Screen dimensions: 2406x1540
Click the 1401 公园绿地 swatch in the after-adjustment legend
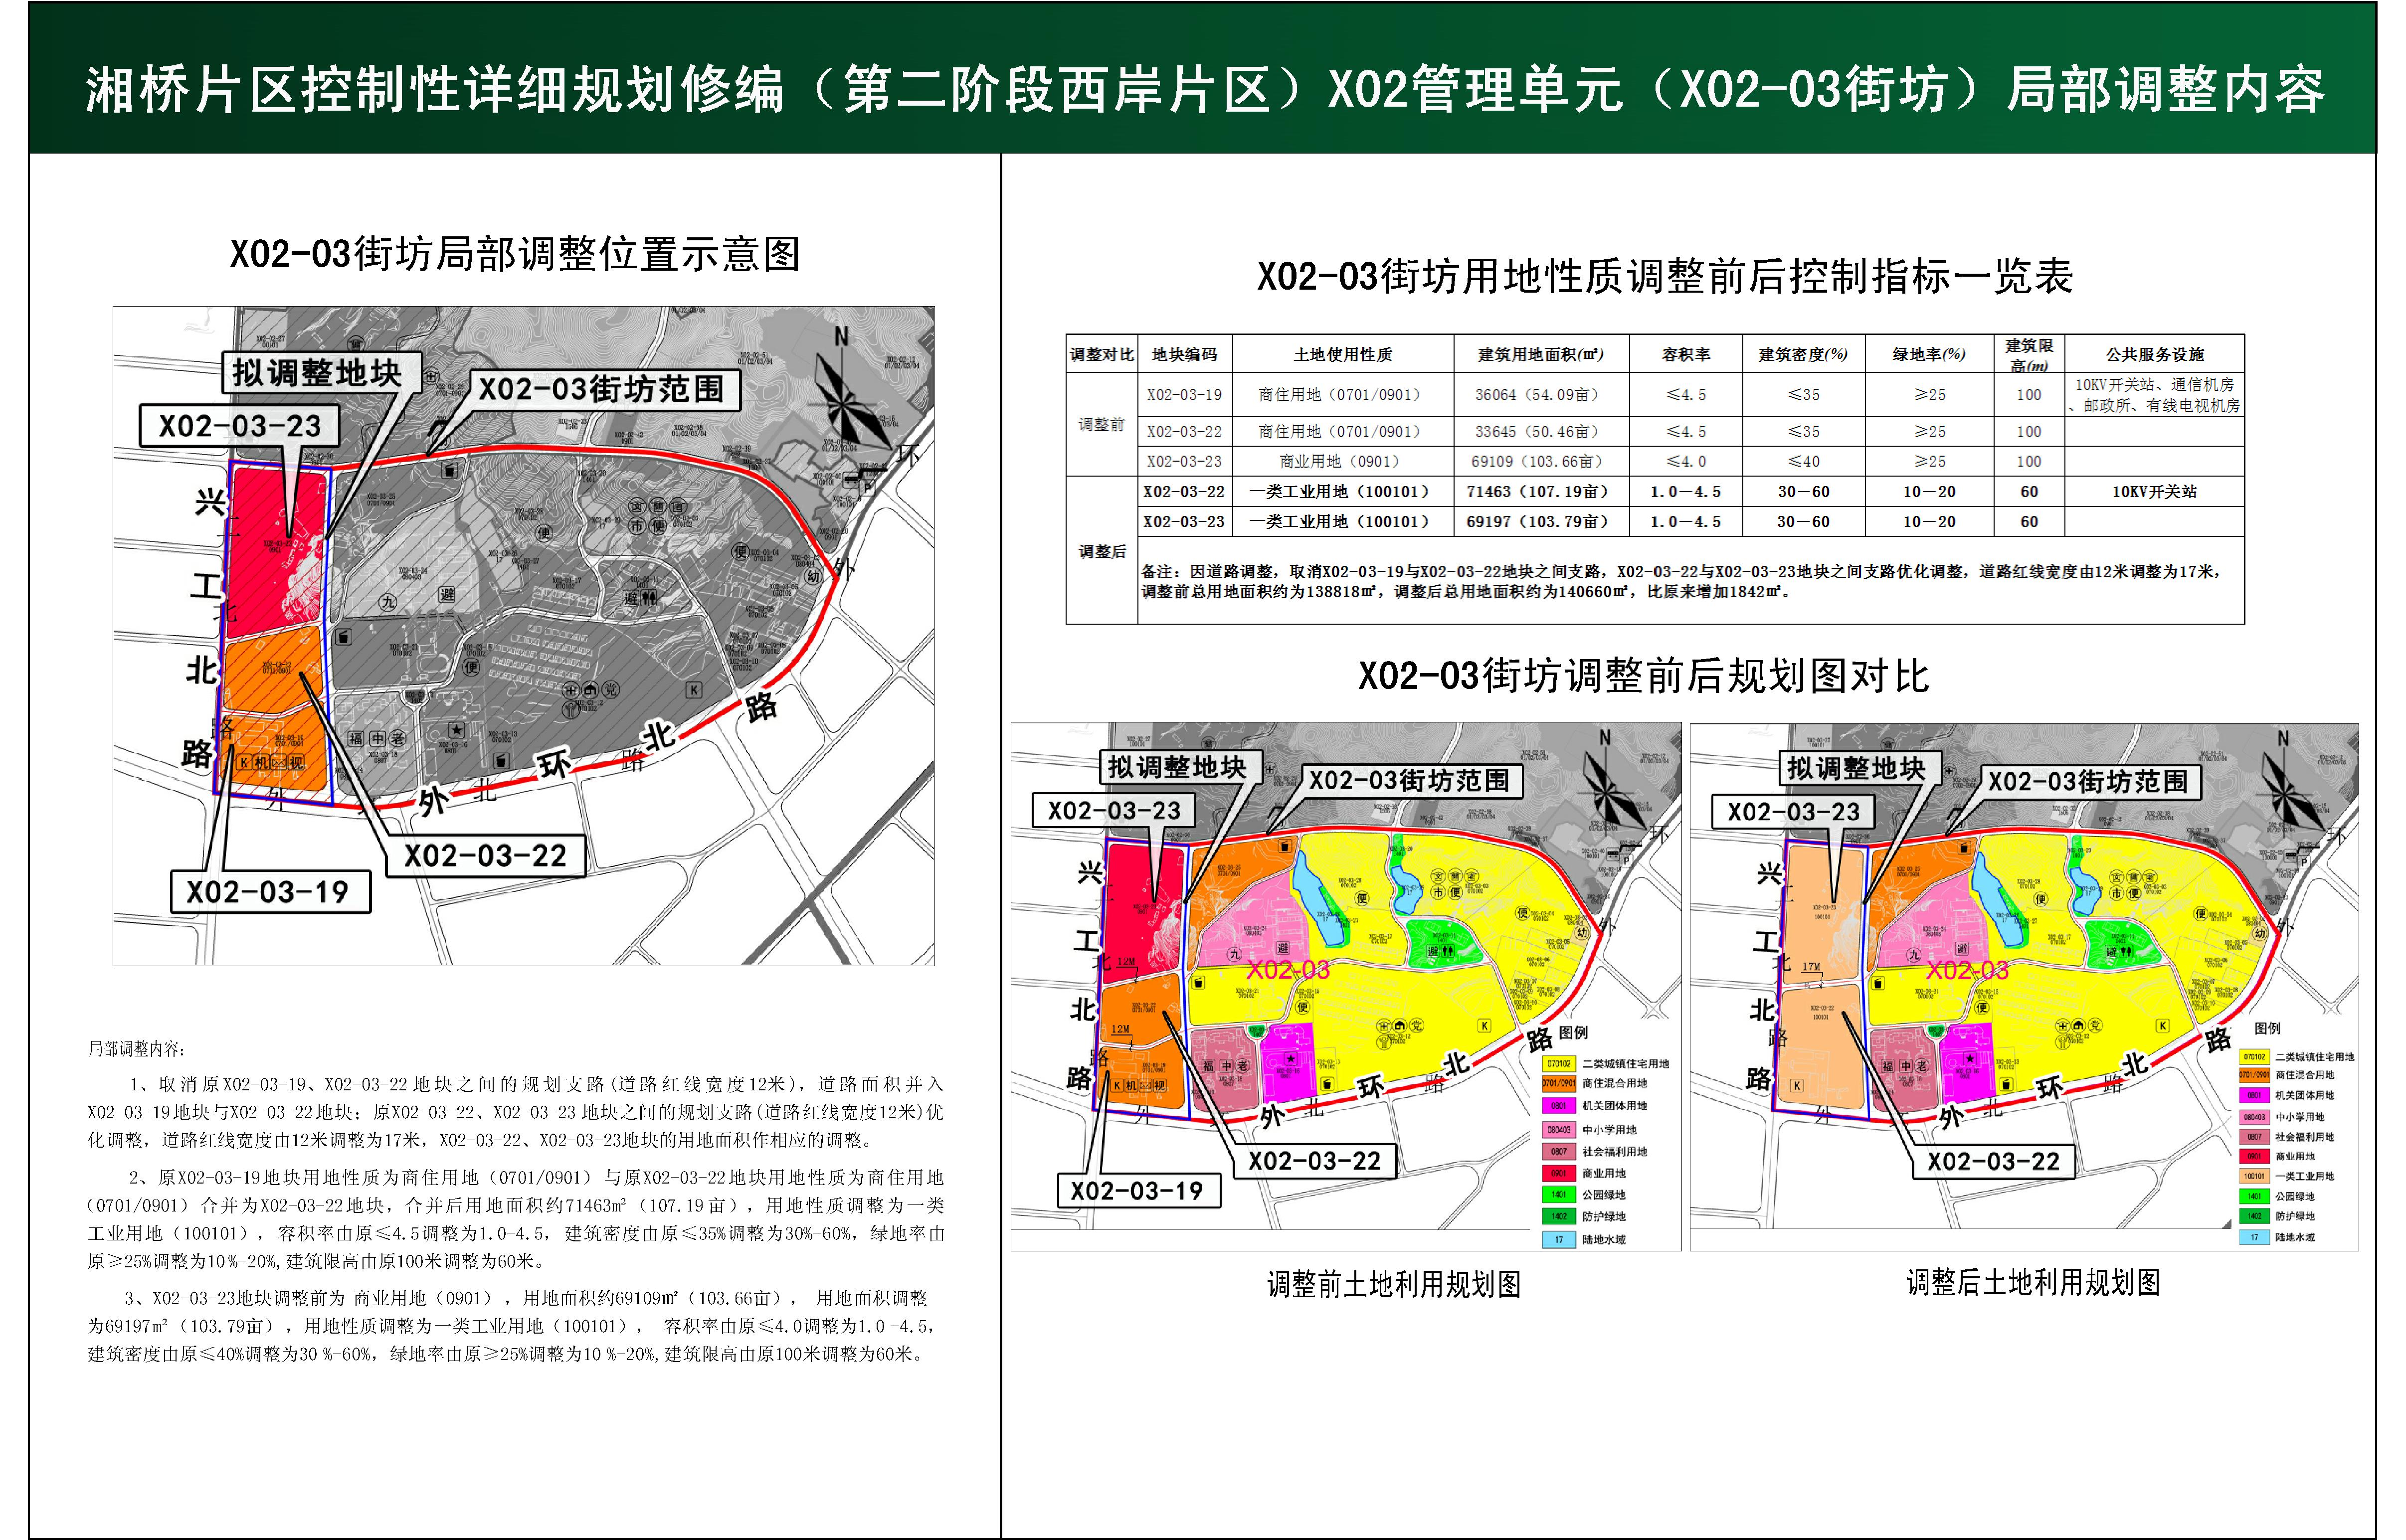coord(2254,1197)
